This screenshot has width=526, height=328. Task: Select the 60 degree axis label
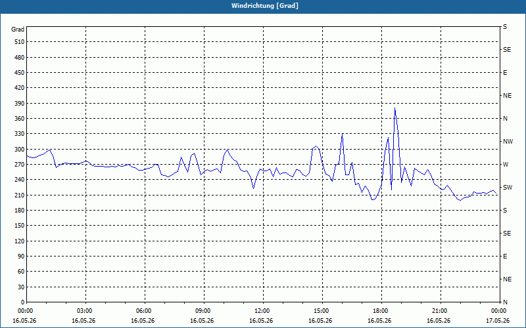point(21,272)
